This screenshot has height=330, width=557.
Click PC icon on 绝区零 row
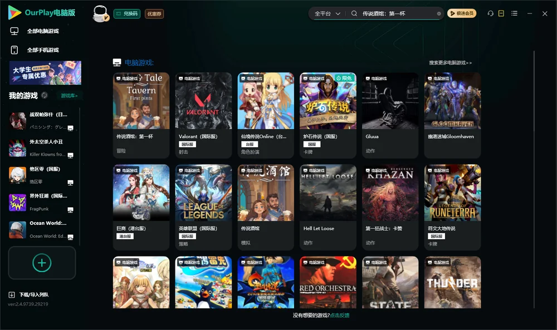pyautogui.click(x=70, y=183)
